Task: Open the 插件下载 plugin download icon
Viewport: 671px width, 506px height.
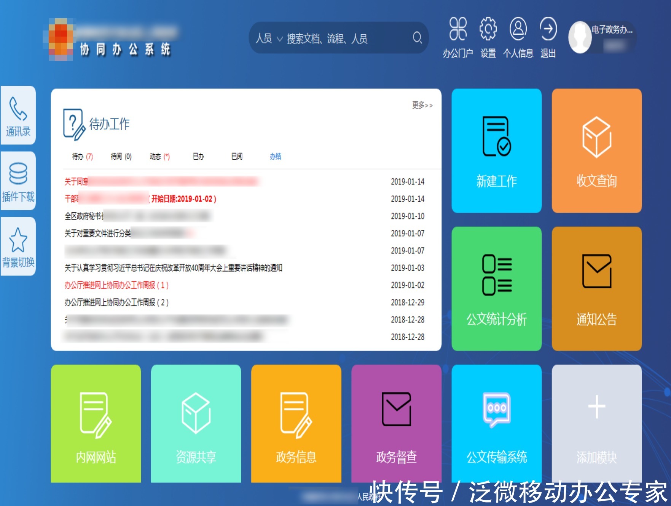Action: click(18, 181)
